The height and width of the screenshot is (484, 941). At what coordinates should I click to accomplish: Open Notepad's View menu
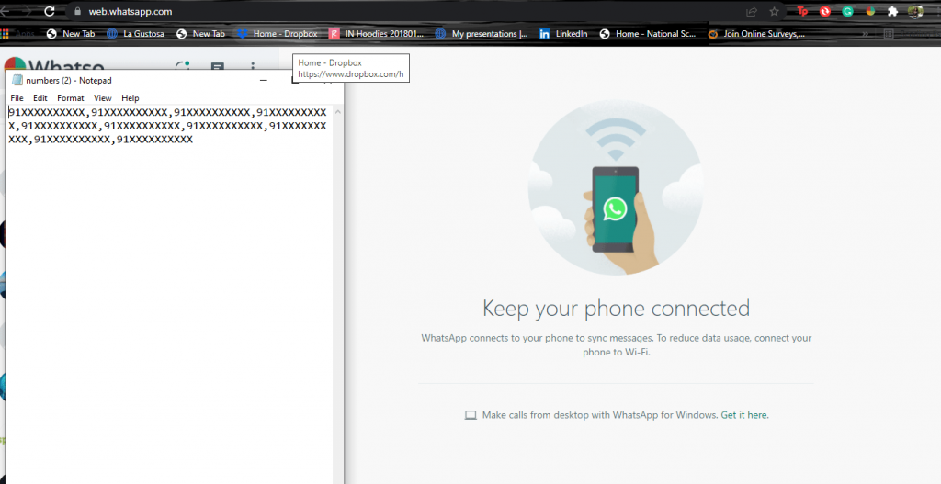[x=103, y=97]
